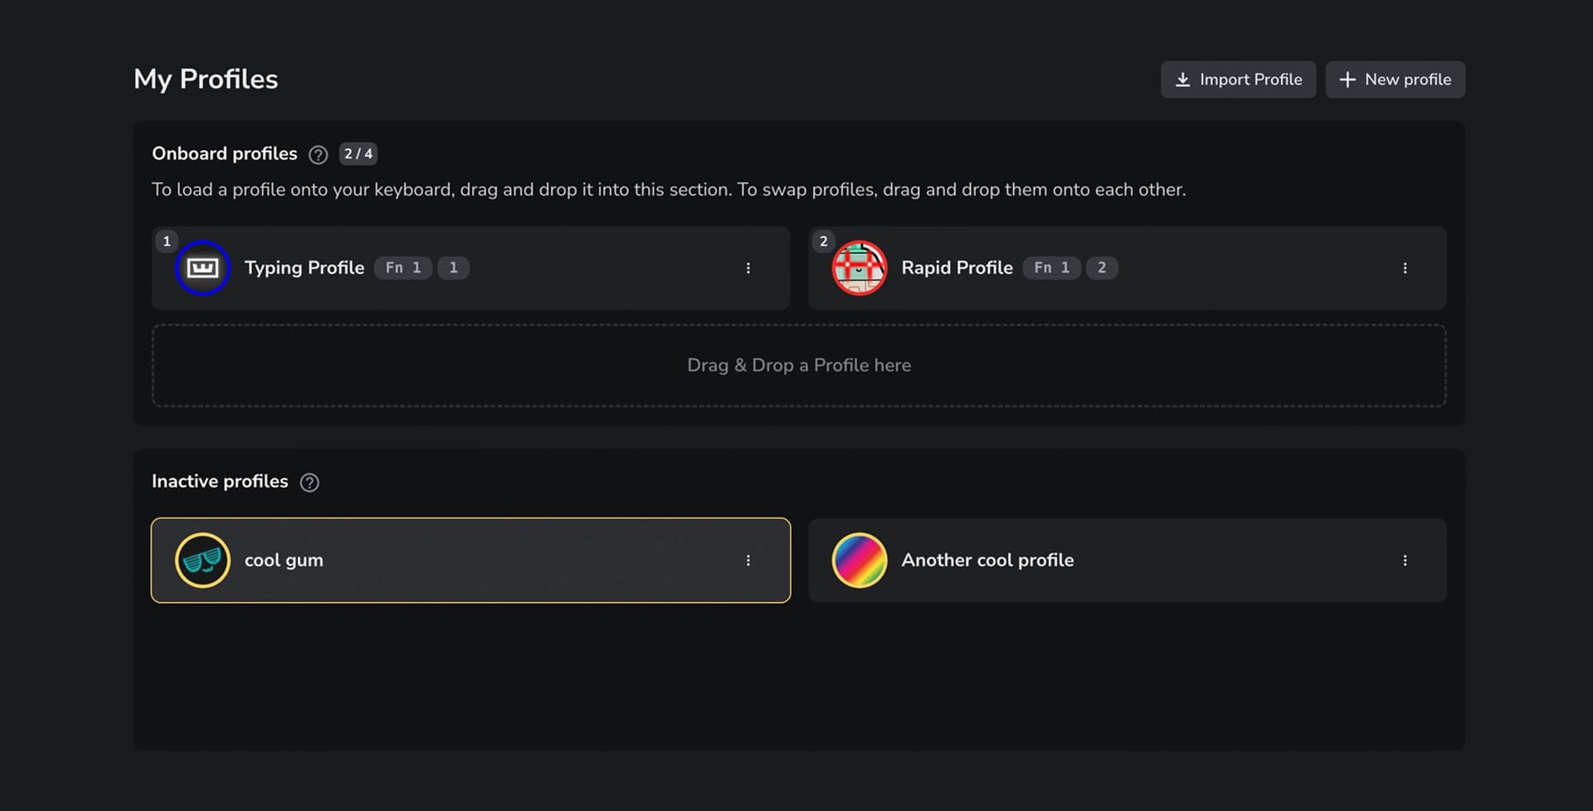Viewport: 1593px width, 811px height.
Task: Select the Another cool profile name
Action: coord(987,561)
